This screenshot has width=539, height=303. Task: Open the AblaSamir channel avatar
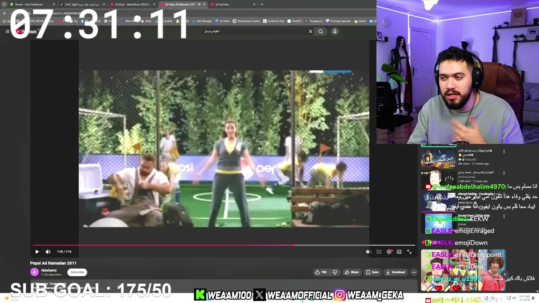pos(35,272)
